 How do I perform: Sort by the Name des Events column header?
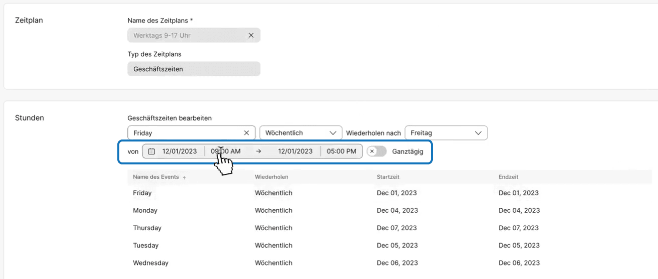156,177
